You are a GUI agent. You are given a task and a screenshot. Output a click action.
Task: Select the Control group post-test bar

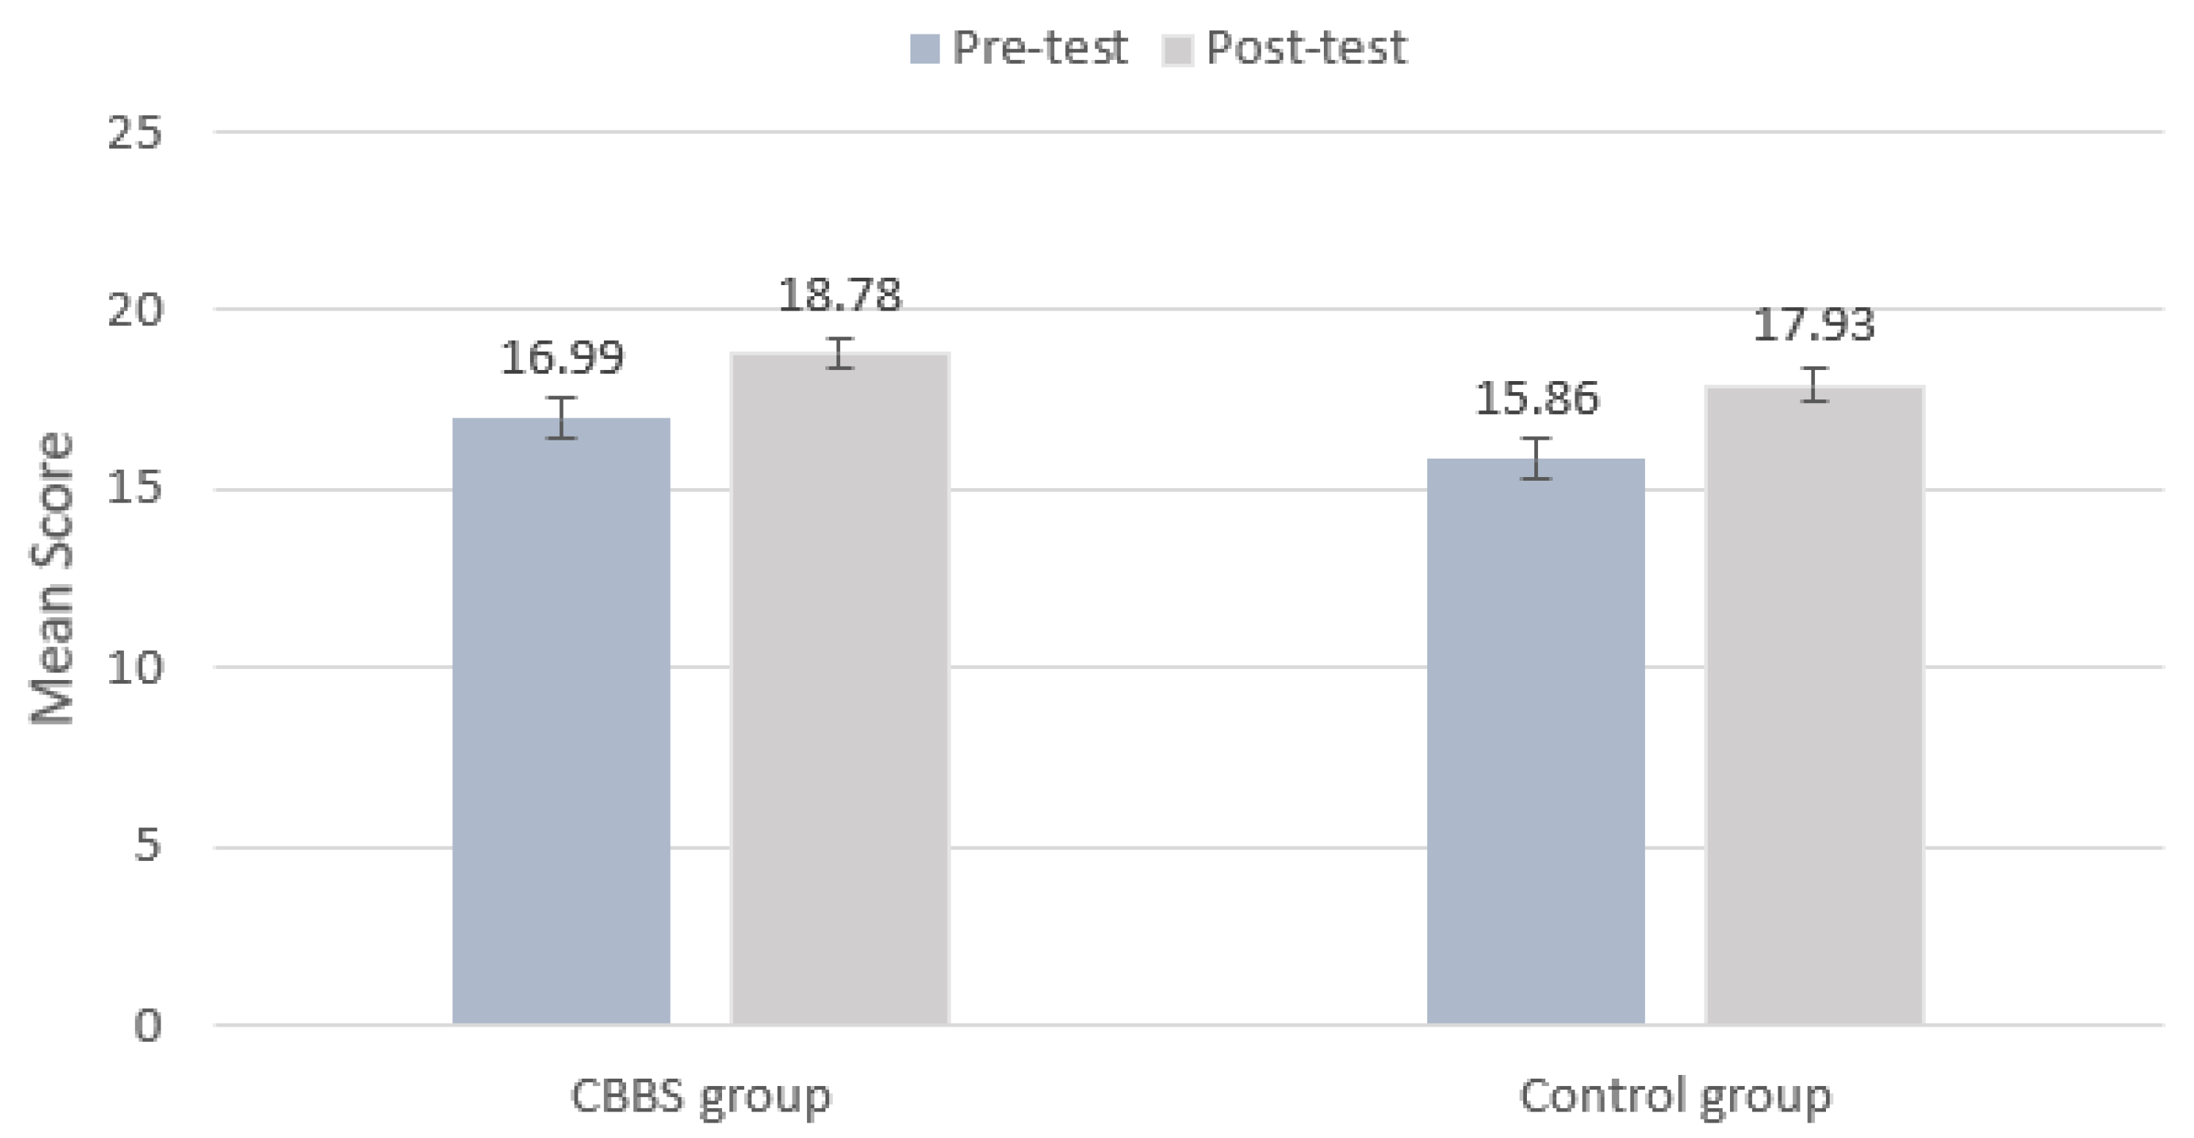click(x=1814, y=705)
